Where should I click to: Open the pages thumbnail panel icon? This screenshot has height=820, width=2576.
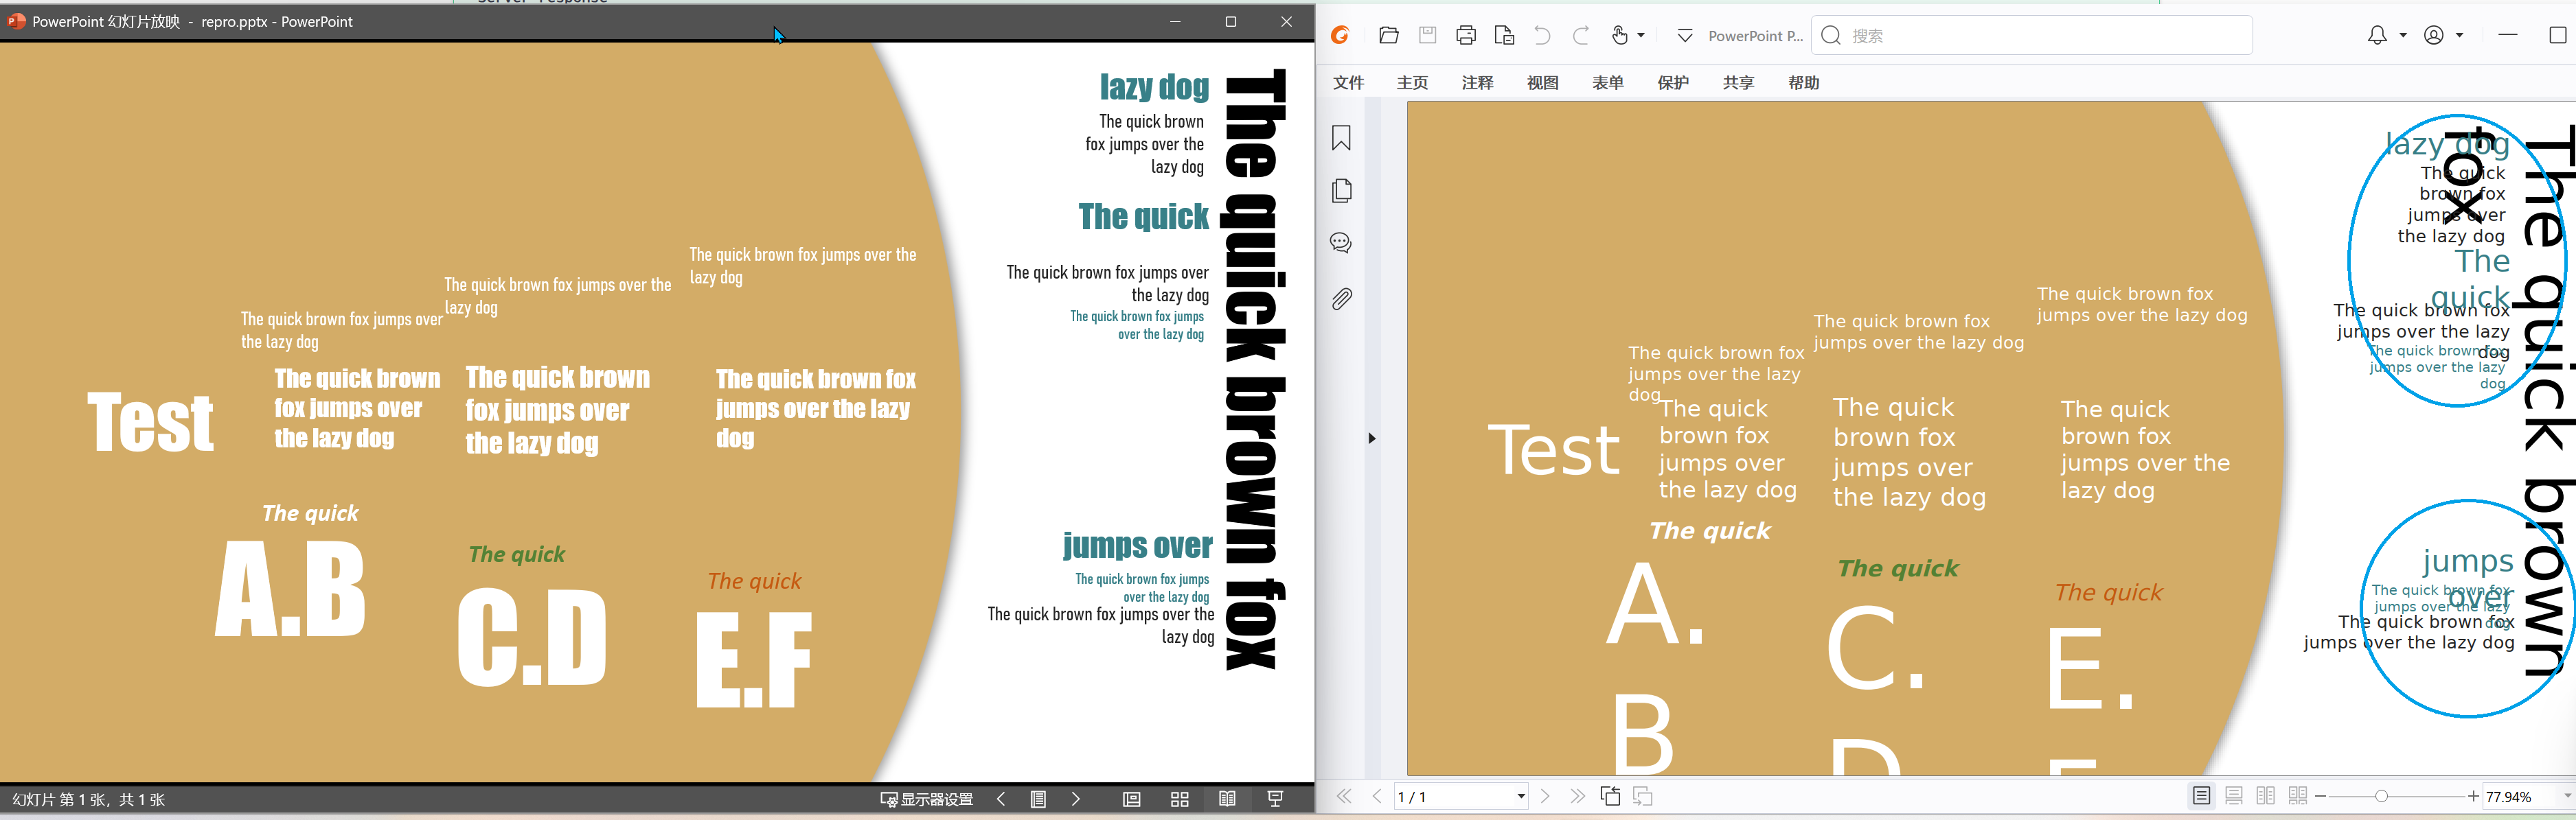[x=1341, y=191]
